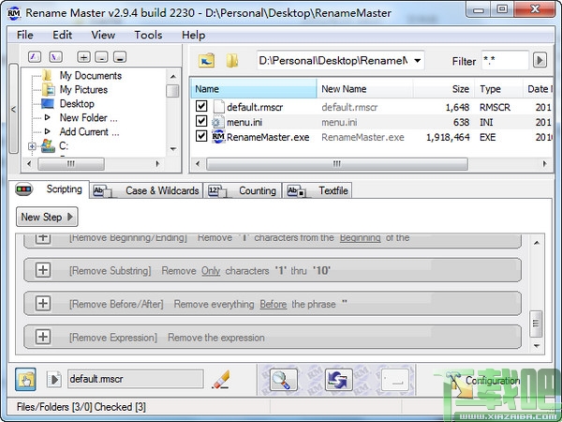The image size is (562, 422).
Task: Uncheck the menu.ini checkbox
Action: tap(201, 121)
